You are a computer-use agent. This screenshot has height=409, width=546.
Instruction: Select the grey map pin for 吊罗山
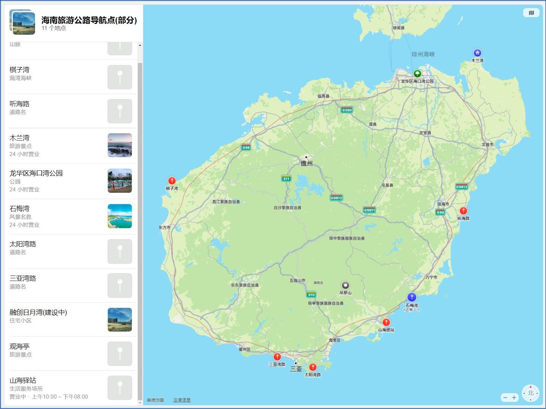[x=345, y=286]
